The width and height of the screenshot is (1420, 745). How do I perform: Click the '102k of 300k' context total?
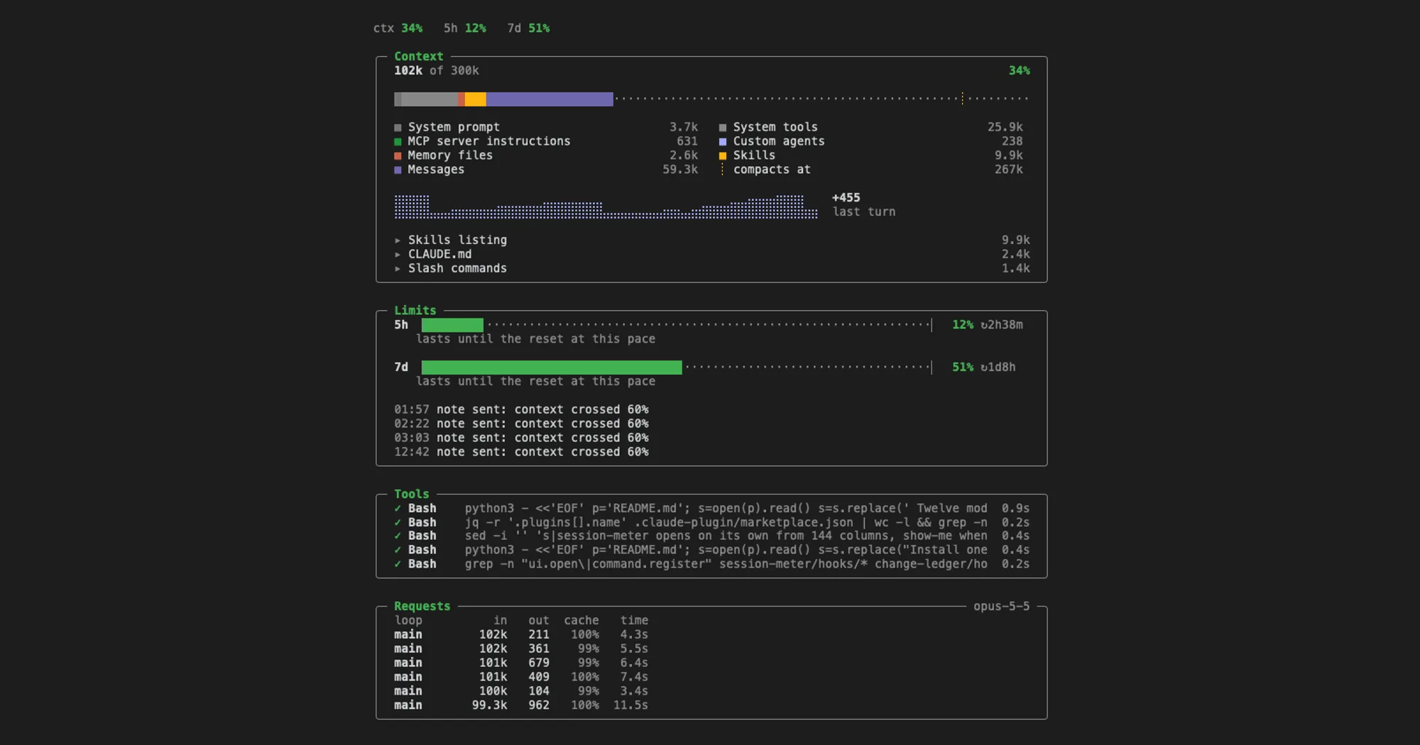437,70
